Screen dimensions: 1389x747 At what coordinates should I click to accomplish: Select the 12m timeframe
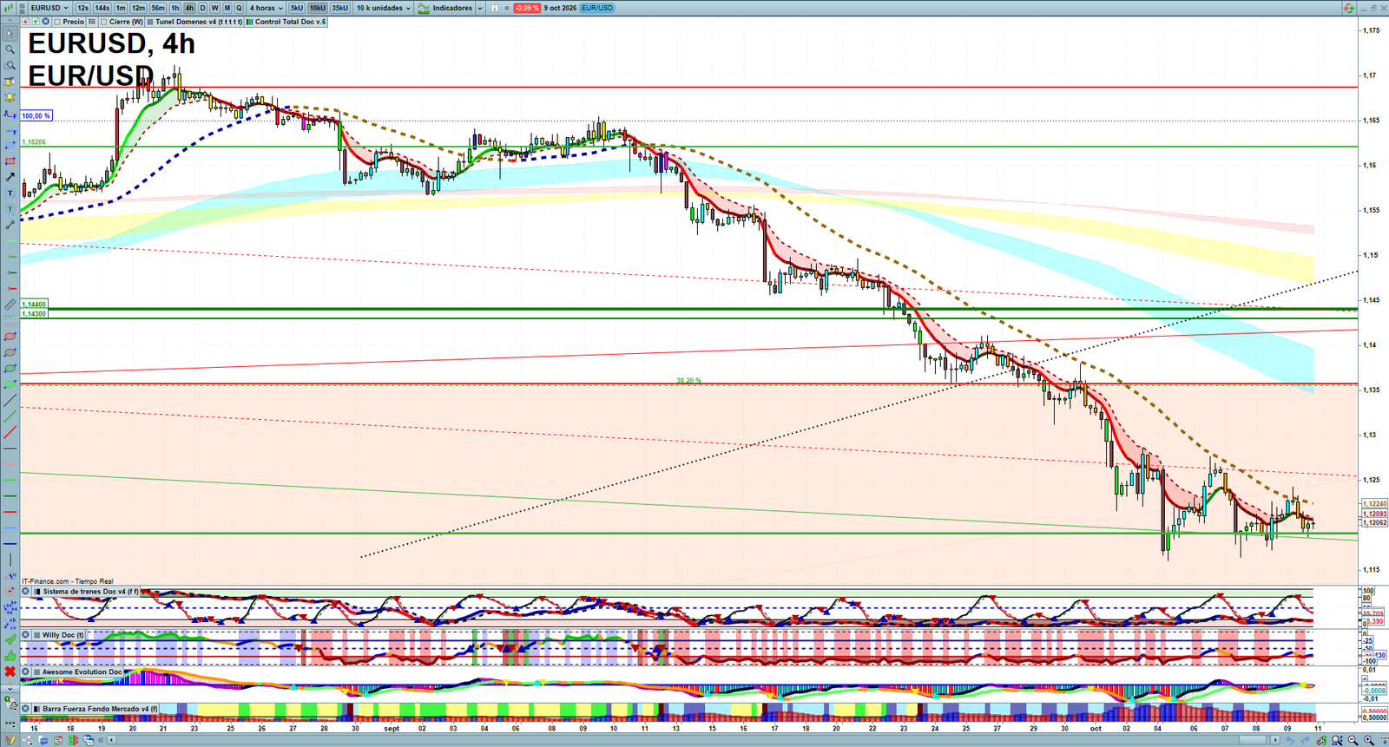coord(138,8)
